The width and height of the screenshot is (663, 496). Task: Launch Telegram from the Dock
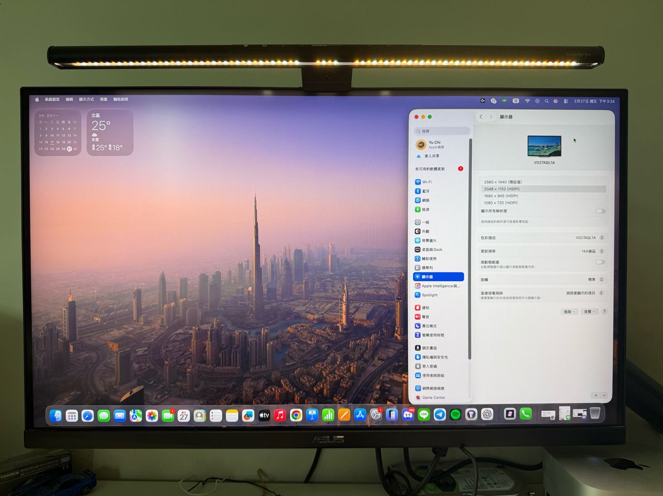[440, 414]
